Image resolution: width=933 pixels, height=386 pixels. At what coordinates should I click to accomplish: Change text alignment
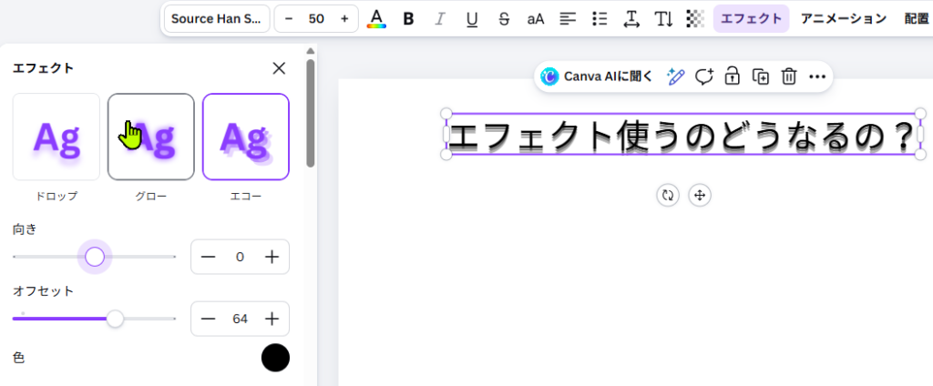tap(568, 18)
